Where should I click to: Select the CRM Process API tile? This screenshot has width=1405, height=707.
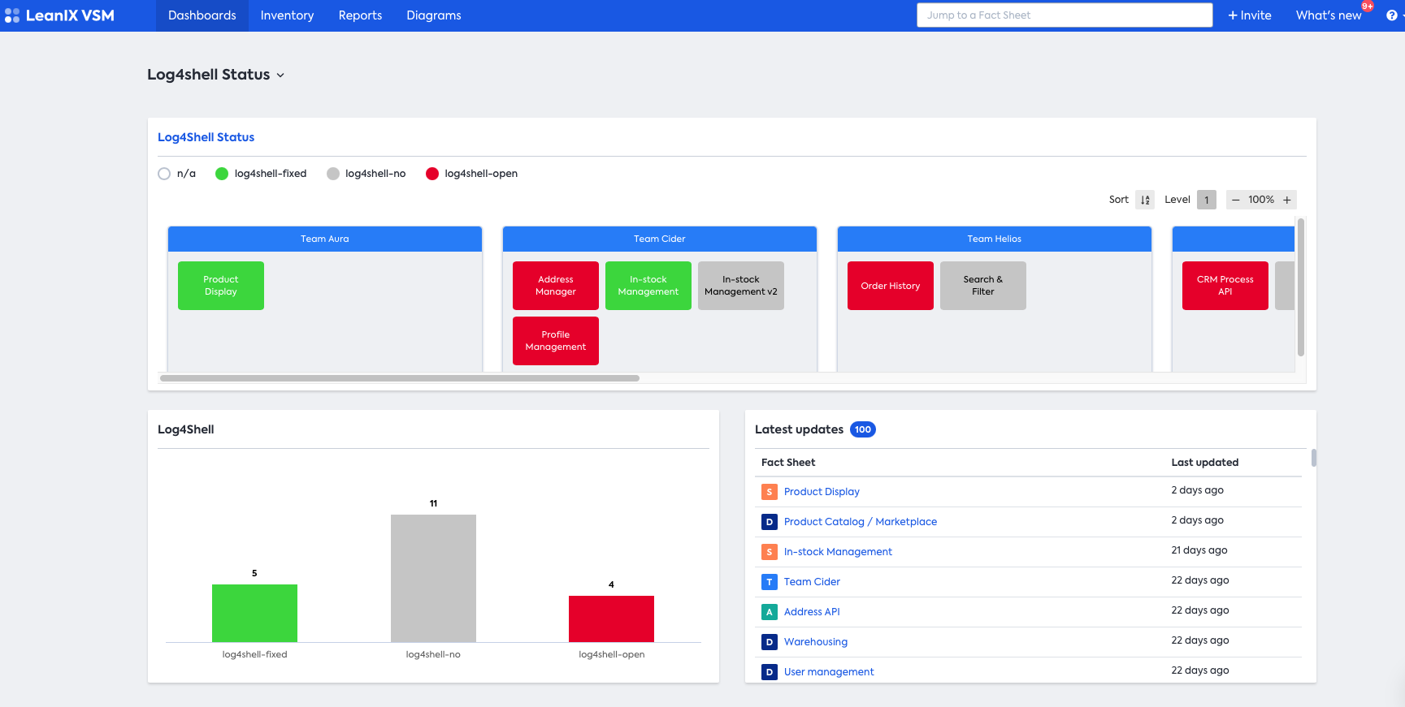[1225, 286]
